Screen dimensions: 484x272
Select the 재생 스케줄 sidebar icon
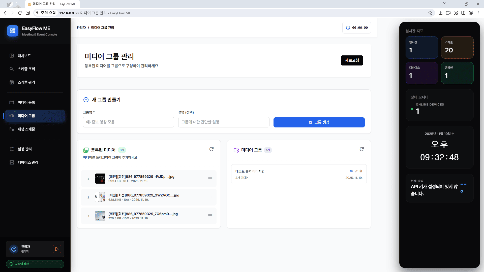click(x=12, y=129)
